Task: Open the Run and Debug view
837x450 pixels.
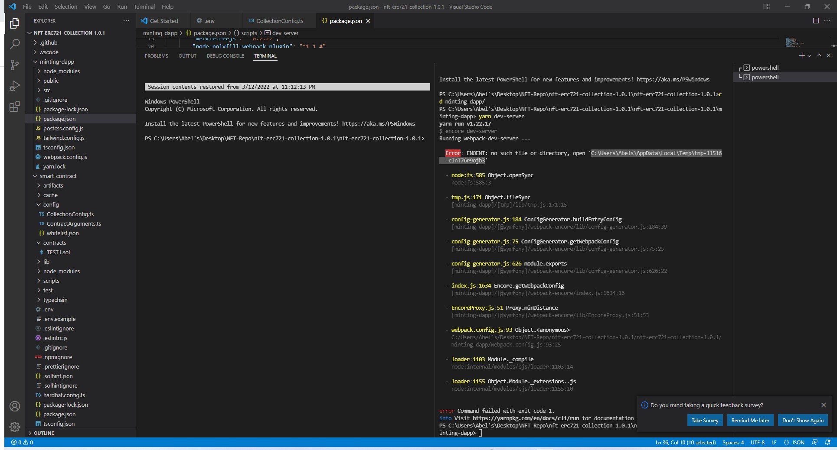Action: 15,86
